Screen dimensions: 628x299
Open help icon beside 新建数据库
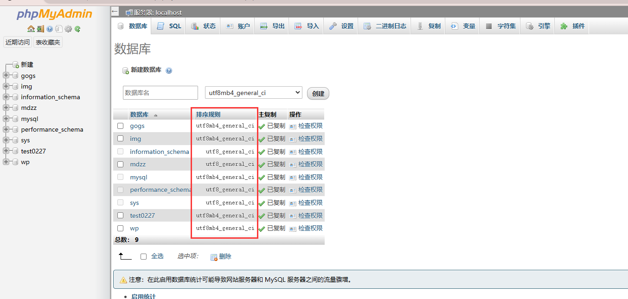pos(169,70)
